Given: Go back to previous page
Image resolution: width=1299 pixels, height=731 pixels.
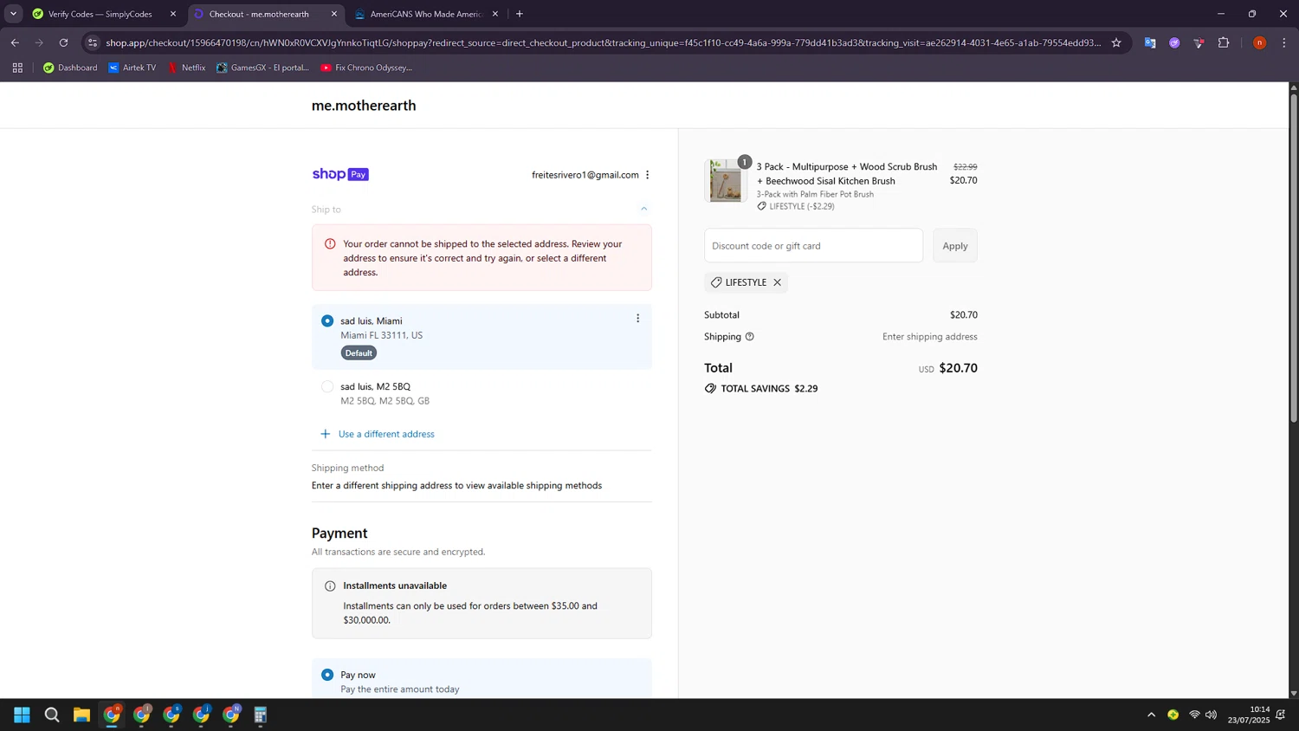Looking at the screenshot, I should (x=15, y=42).
